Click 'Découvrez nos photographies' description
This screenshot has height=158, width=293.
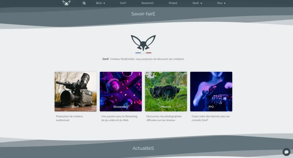click(x=164, y=118)
